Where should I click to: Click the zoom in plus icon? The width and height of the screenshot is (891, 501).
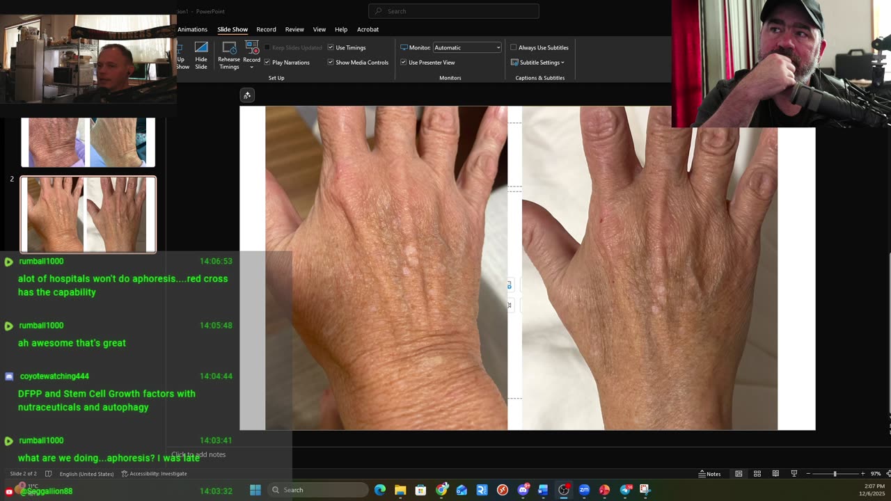863,474
